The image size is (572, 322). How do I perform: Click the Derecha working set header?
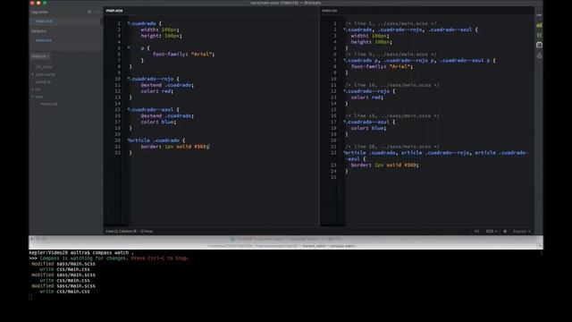[x=38, y=31]
